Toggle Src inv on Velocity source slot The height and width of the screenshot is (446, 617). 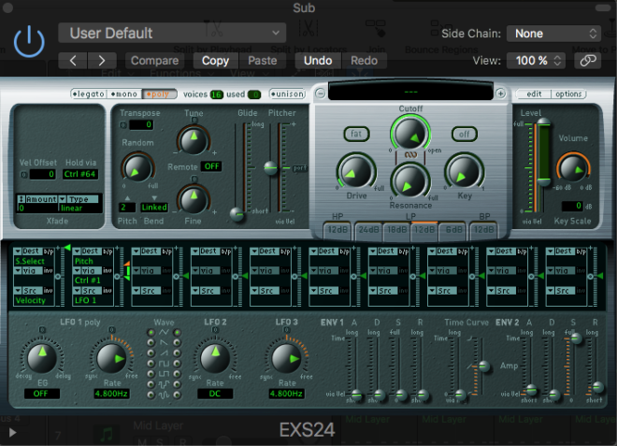coord(49,291)
